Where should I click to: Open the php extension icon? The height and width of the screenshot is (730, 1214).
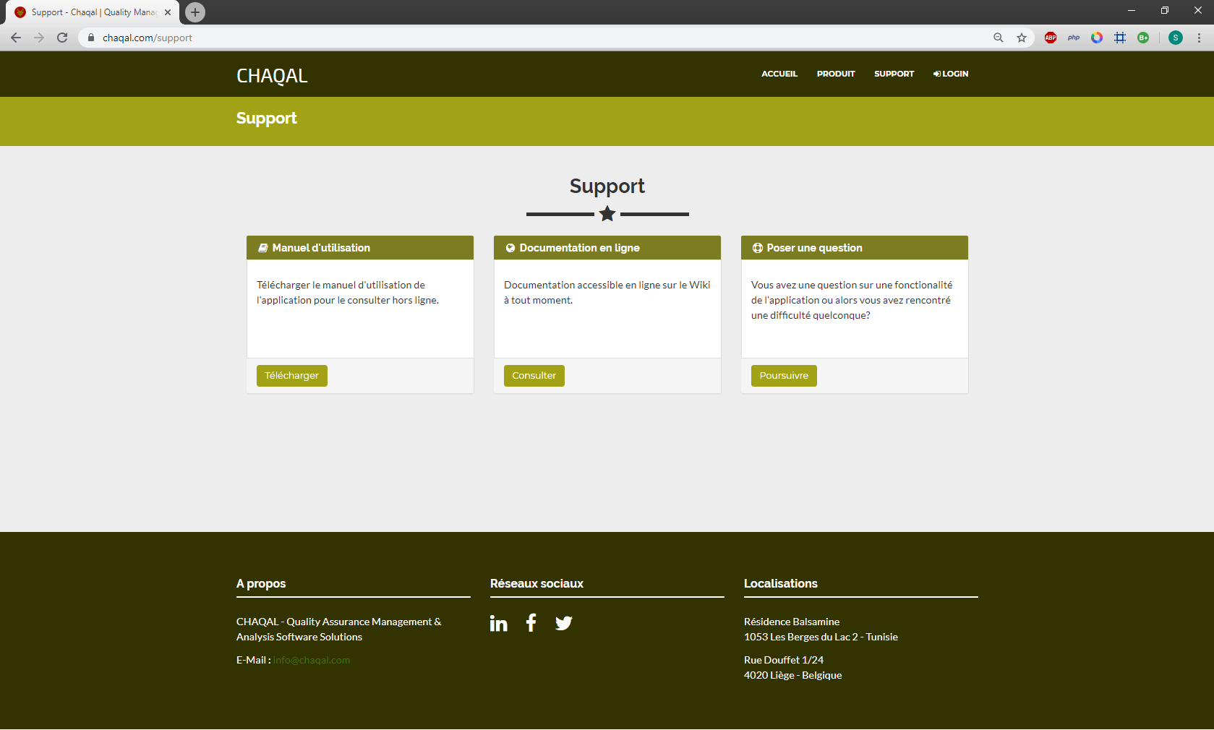pyautogui.click(x=1074, y=38)
